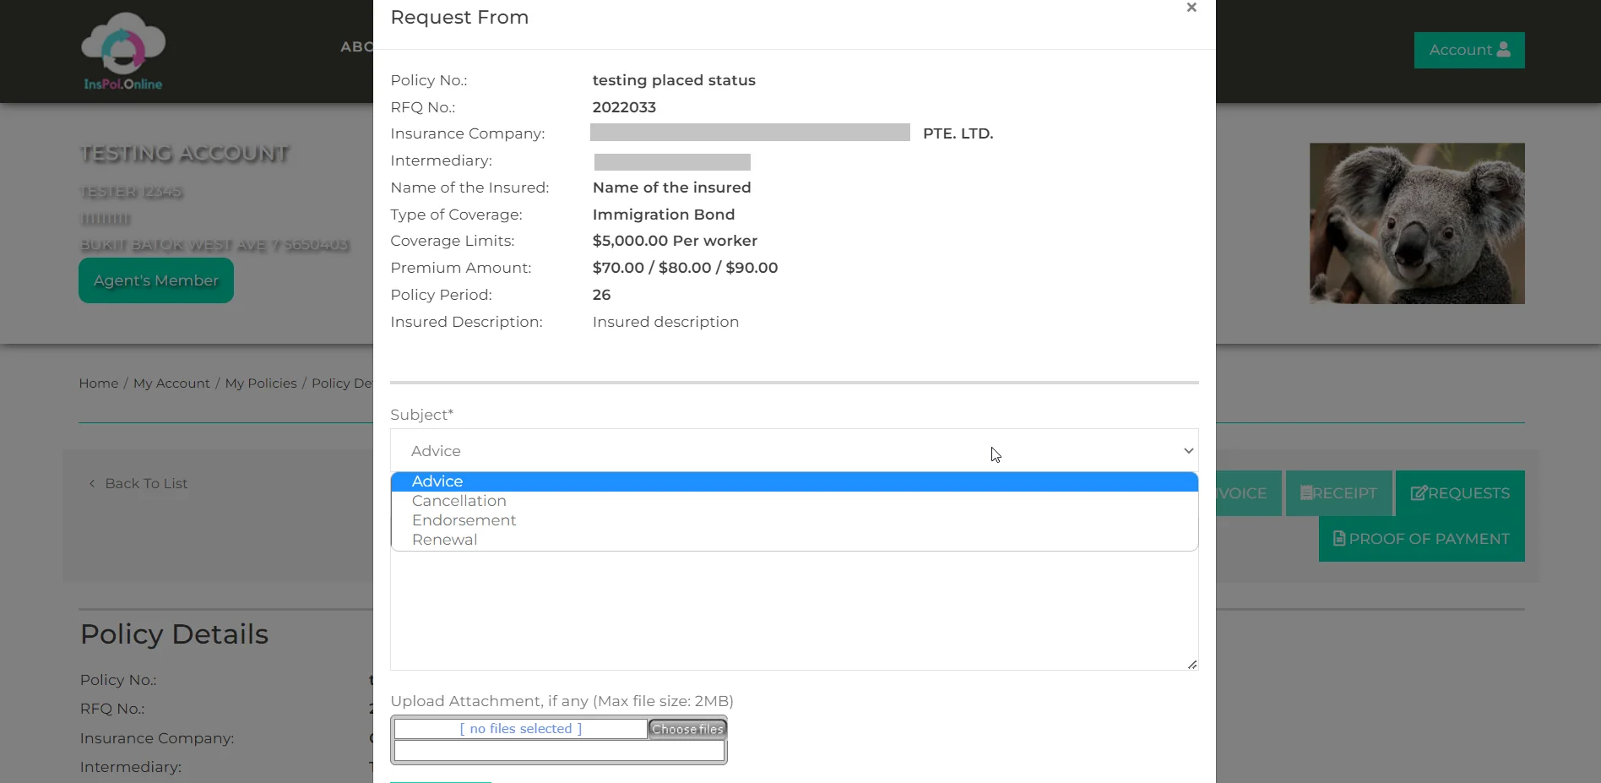The height and width of the screenshot is (783, 1601).
Task: Open the Account user menu
Action: (x=1469, y=50)
